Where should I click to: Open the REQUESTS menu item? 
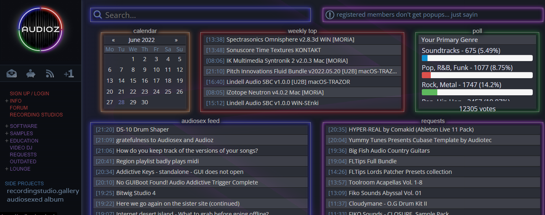click(23, 155)
